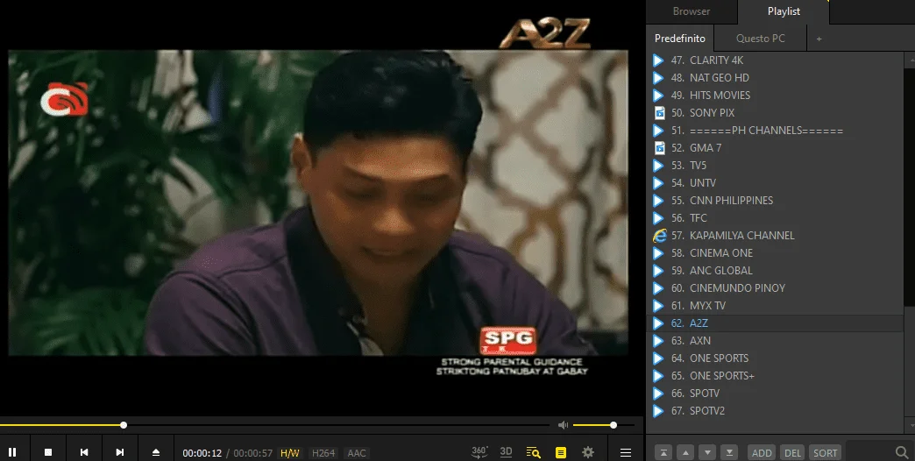Select SPOTV2 in the playlist

(775, 410)
